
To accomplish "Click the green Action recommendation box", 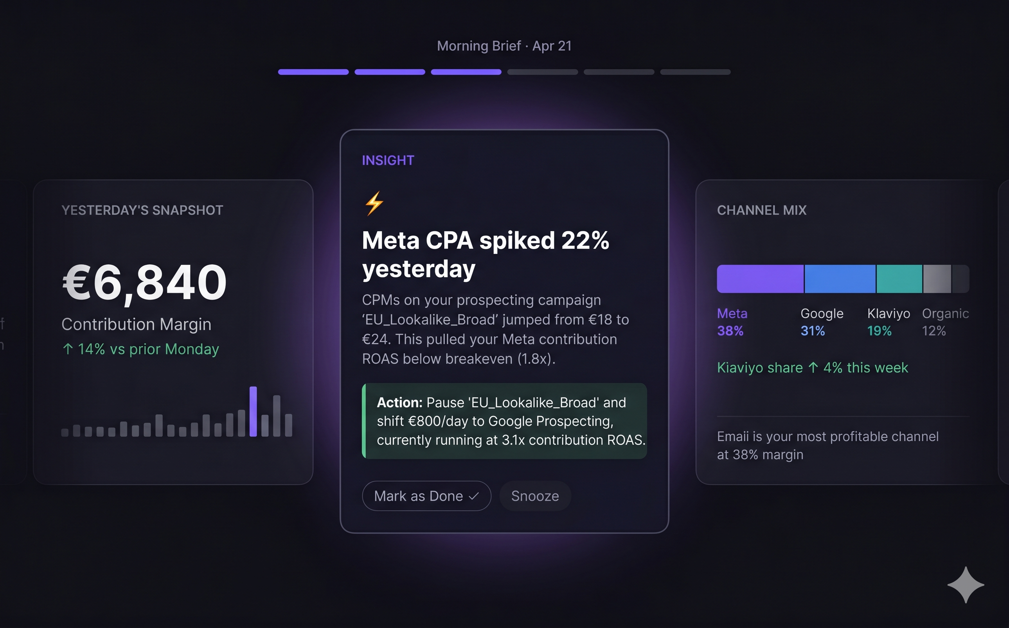I will click(504, 421).
